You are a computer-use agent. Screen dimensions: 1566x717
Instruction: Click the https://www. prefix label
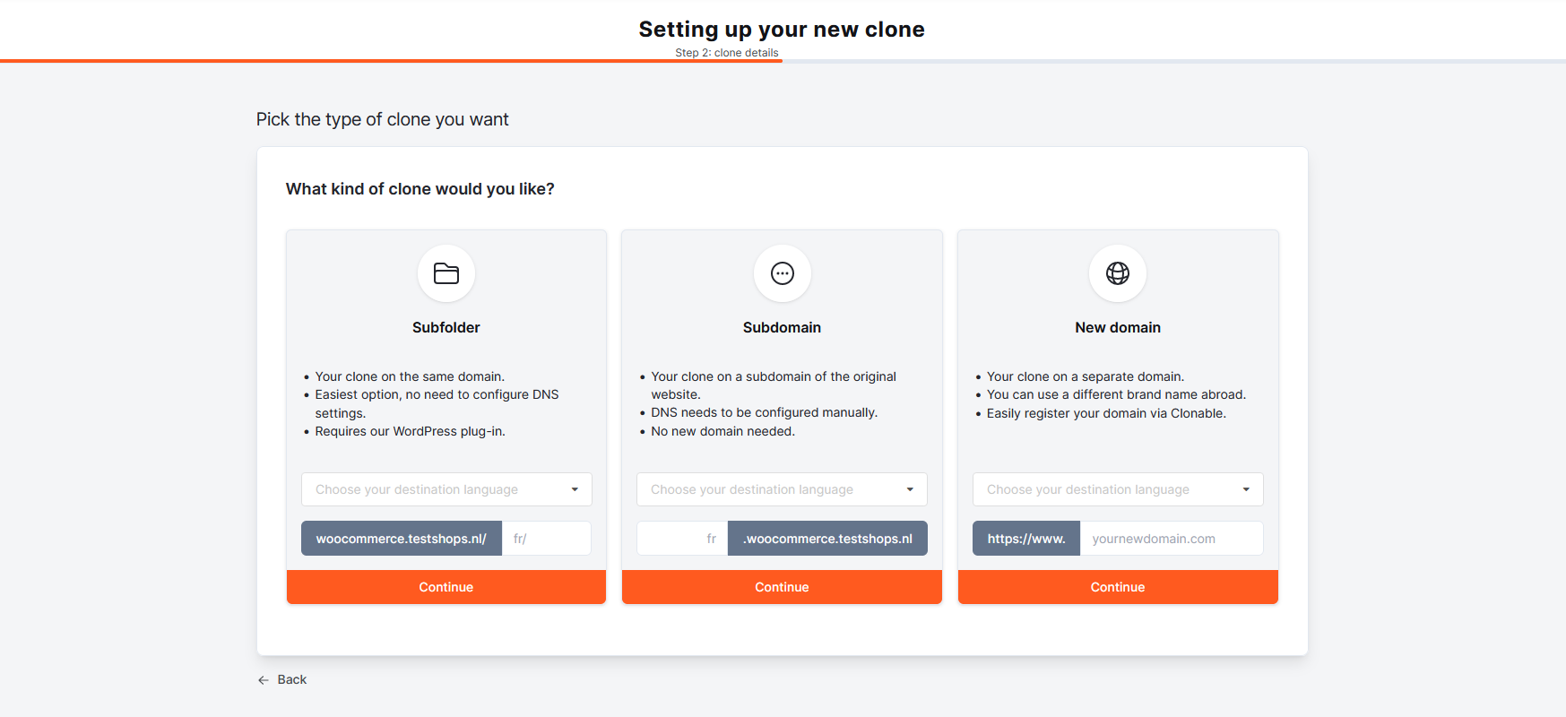click(1025, 539)
